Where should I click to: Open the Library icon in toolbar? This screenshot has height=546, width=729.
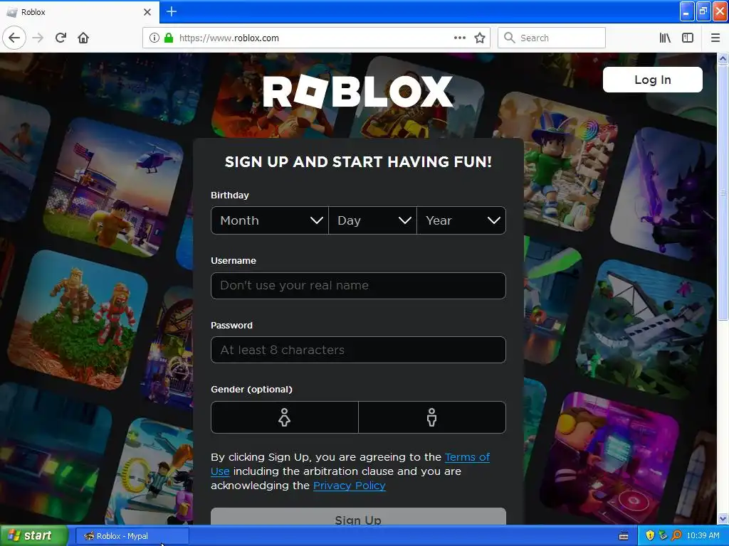click(666, 38)
